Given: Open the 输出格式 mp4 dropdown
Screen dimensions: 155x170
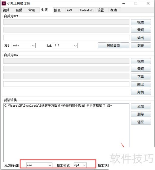Looking at the screenshot, I should [80, 165].
